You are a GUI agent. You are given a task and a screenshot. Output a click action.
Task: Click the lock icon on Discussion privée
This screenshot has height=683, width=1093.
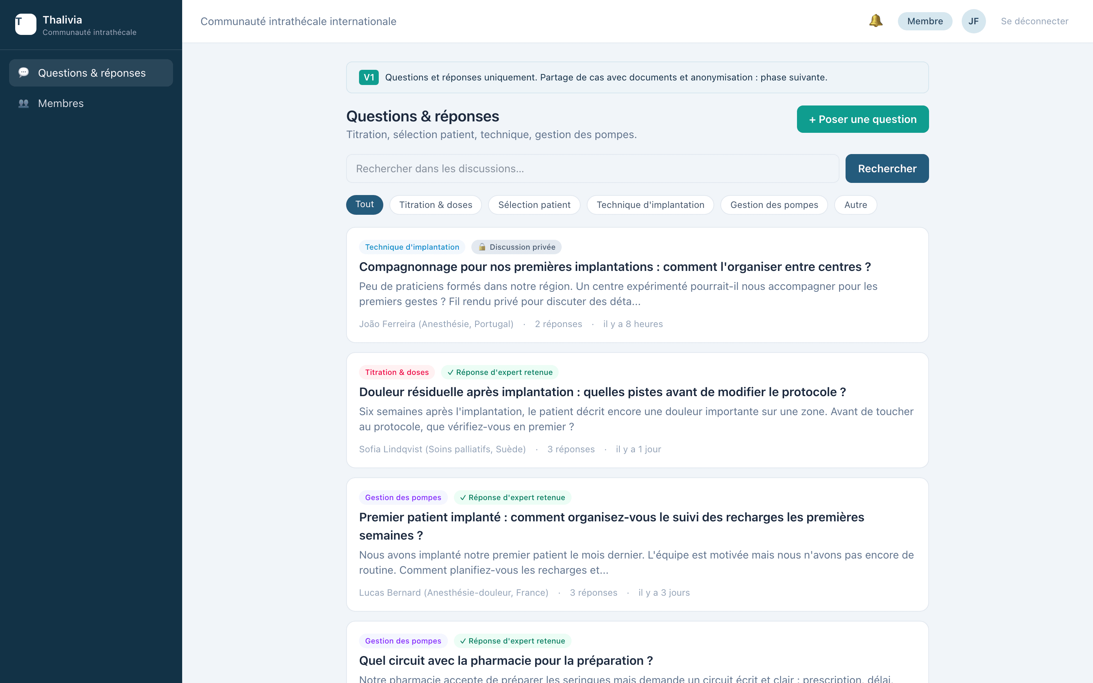[x=482, y=247]
